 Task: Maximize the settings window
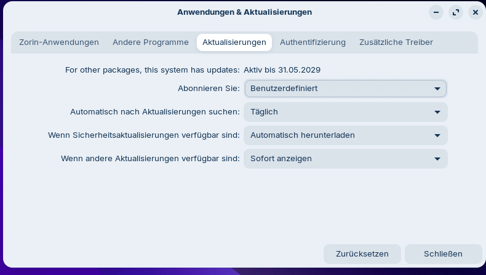click(x=455, y=12)
